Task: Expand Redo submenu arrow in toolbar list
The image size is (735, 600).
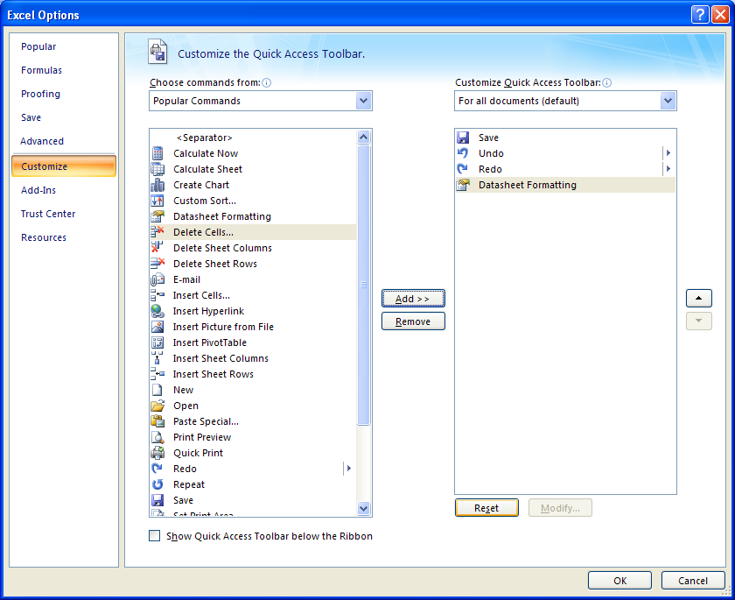Action: (668, 169)
